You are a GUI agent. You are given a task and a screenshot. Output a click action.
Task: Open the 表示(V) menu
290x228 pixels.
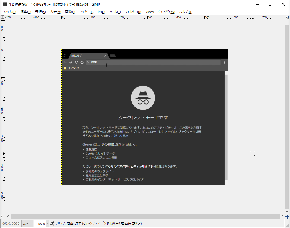tap(55, 12)
